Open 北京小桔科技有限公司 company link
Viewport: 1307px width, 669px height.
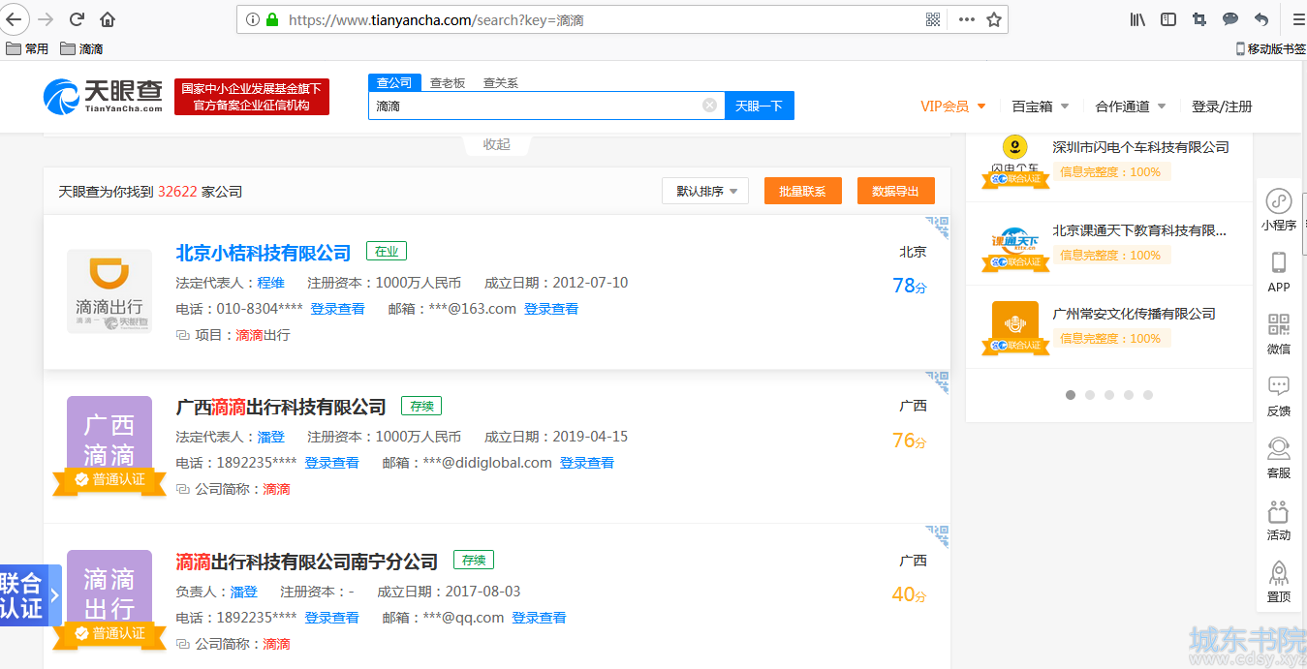pos(264,253)
